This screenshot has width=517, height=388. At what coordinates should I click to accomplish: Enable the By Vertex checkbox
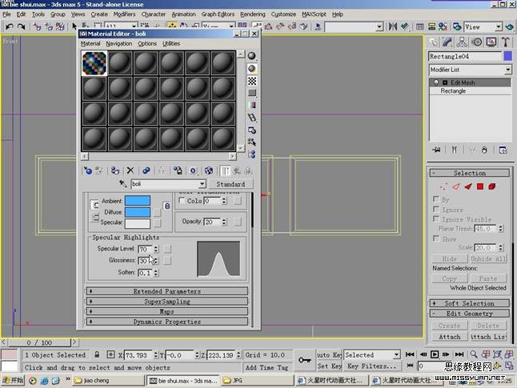coord(436,199)
